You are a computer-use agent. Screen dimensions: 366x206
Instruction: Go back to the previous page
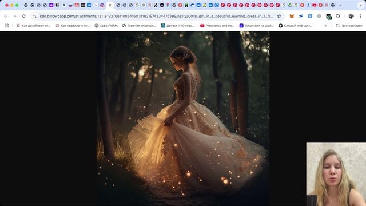6,17
